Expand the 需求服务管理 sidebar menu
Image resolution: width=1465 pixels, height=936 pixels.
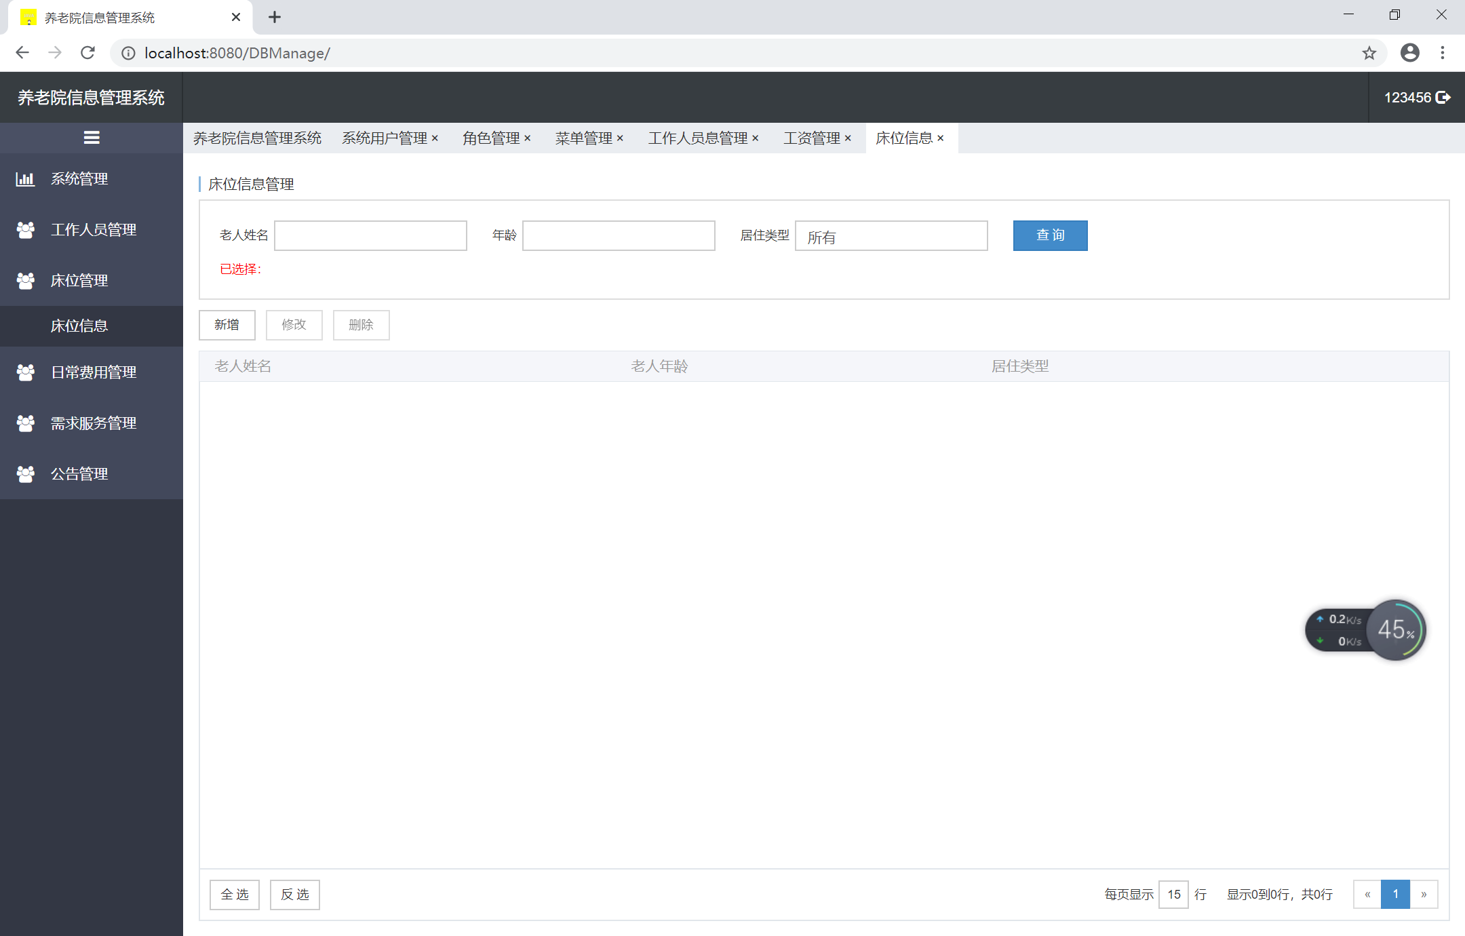[93, 423]
